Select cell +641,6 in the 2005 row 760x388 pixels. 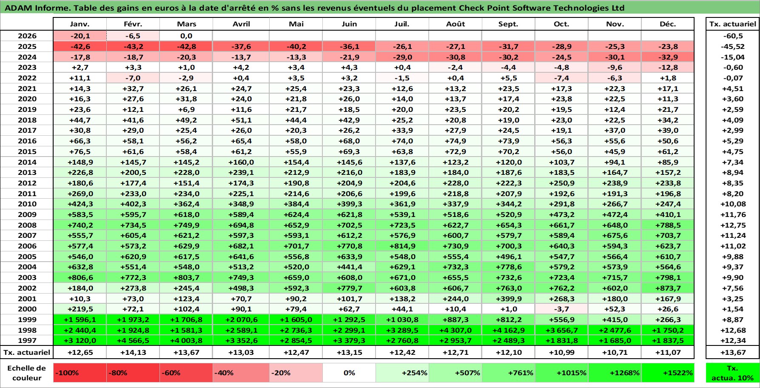241,257
